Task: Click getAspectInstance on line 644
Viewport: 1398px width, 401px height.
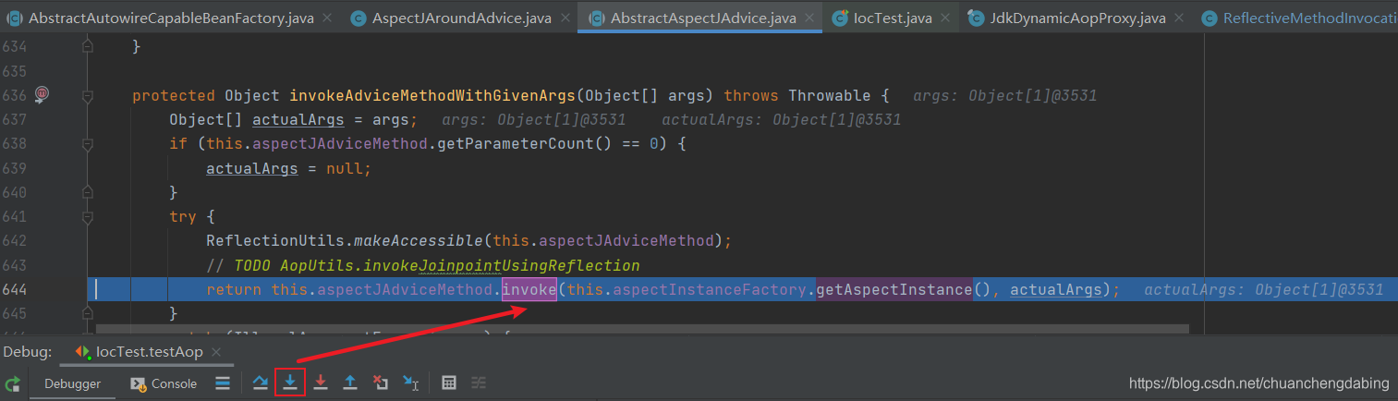Action: (x=894, y=289)
